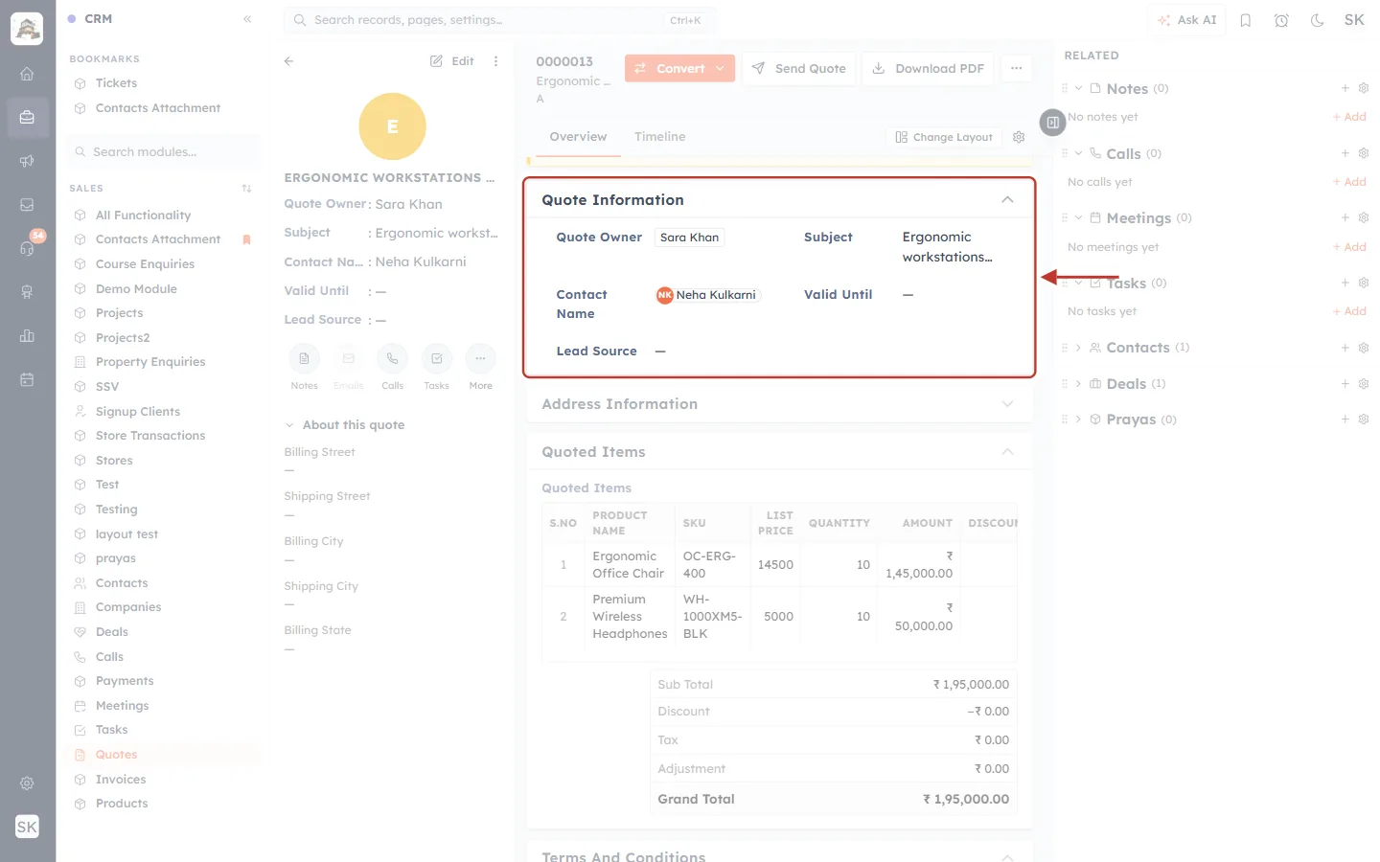The height and width of the screenshot is (862, 1380).
Task: Toggle the related panel collapse button
Action: click(x=1052, y=123)
